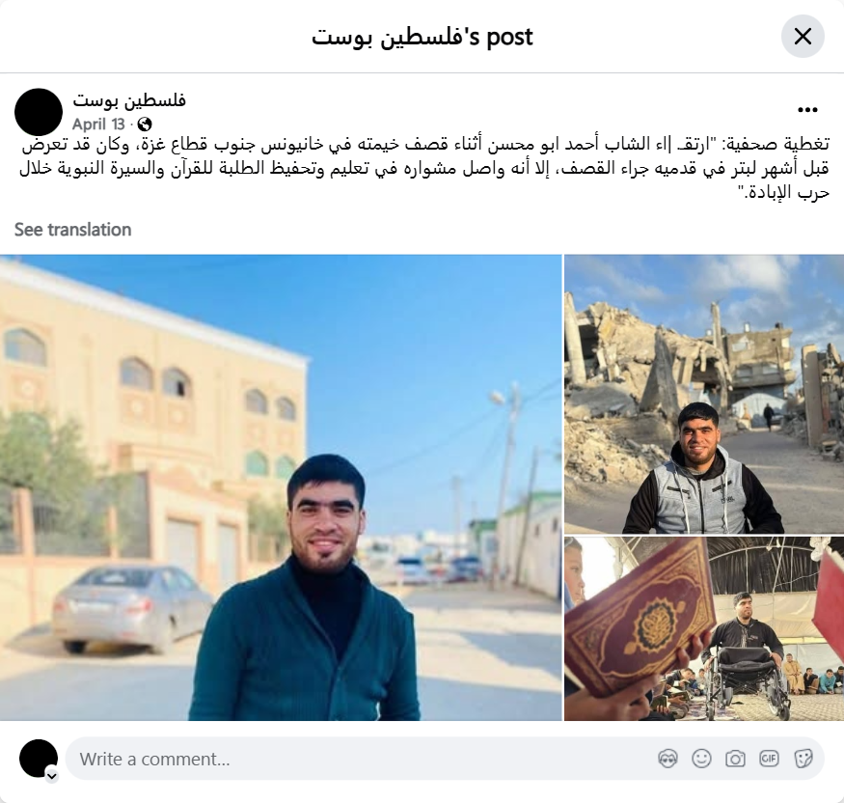Click the dialog heading فلسطين بوست's post

[422, 37]
